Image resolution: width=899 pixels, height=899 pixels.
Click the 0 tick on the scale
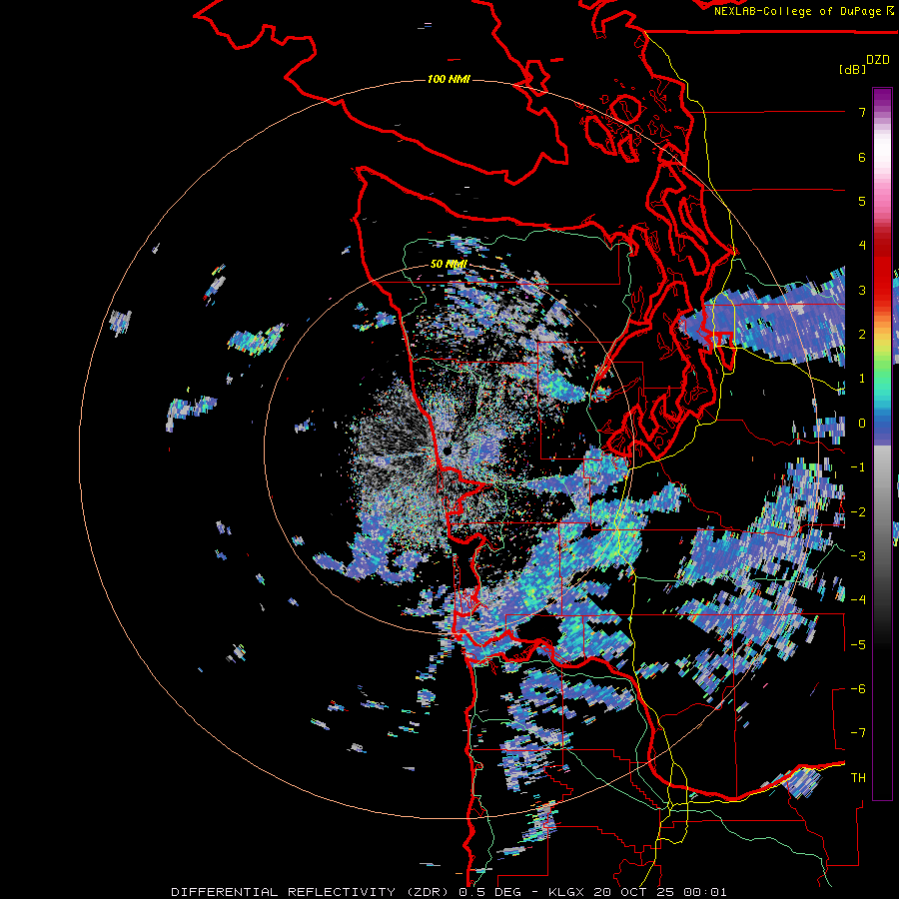click(862, 424)
